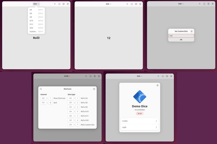Click the 'ArcaneNibble' developer name
217x144 pixels.
pos(140,110)
